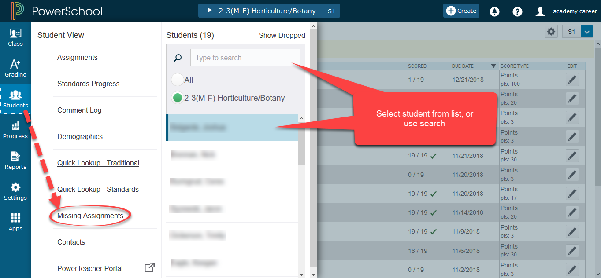
Task: Click the Show Dropped link
Action: pos(282,35)
